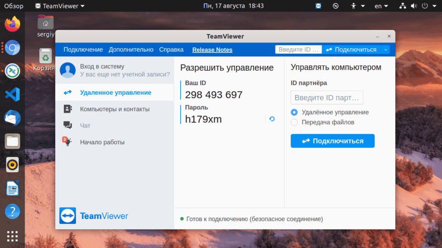Switch to Компьютеры и контакты section
Image resolution: width=442 pixels, height=248 pixels.
click(114, 109)
